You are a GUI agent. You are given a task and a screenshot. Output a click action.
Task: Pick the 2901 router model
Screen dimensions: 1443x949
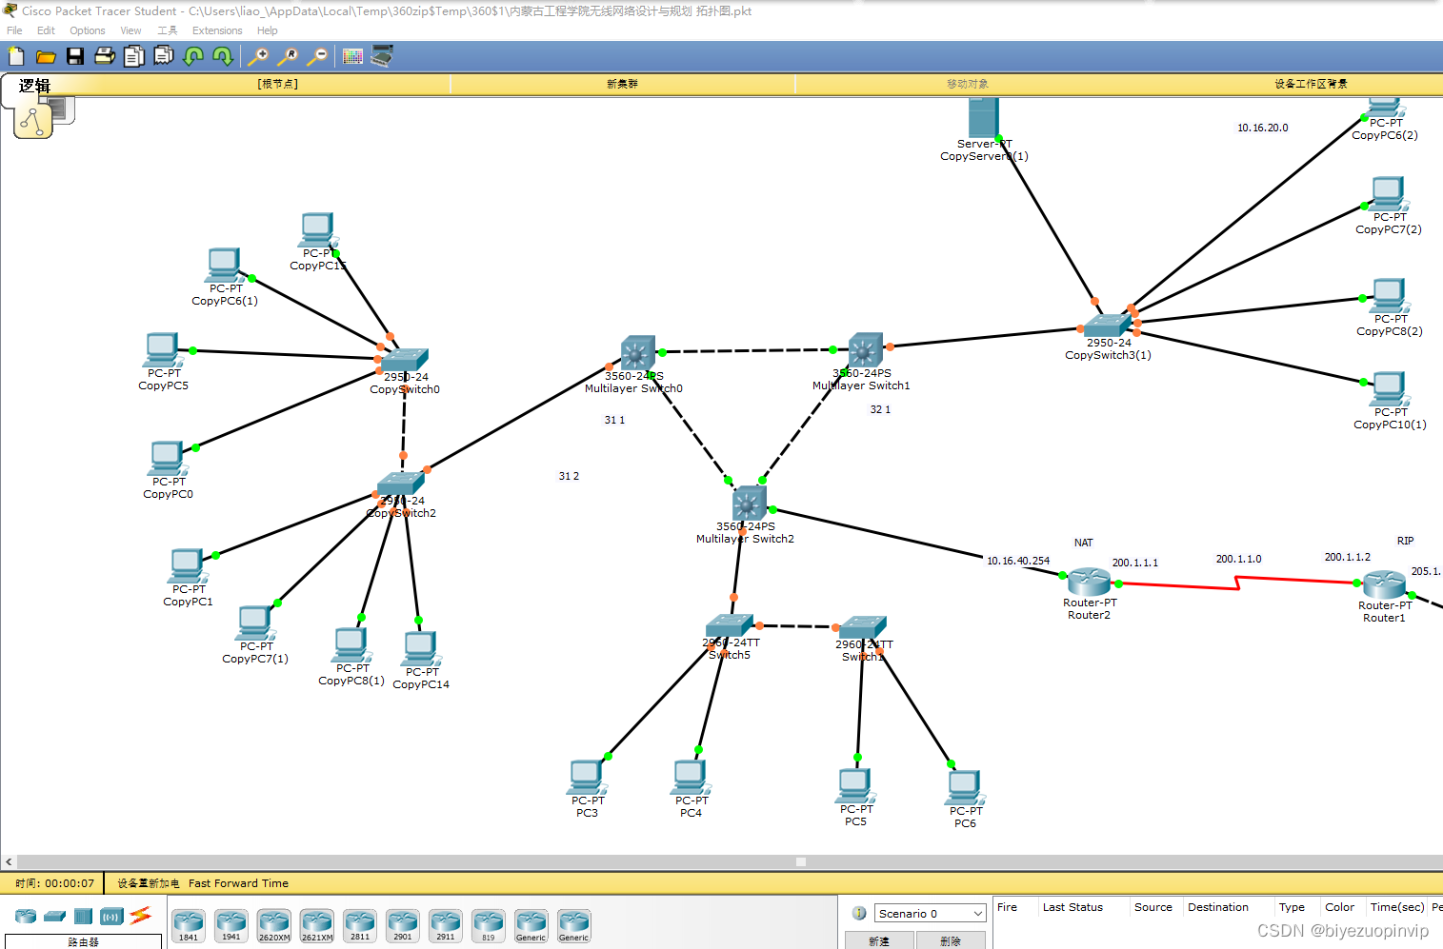coord(403,925)
